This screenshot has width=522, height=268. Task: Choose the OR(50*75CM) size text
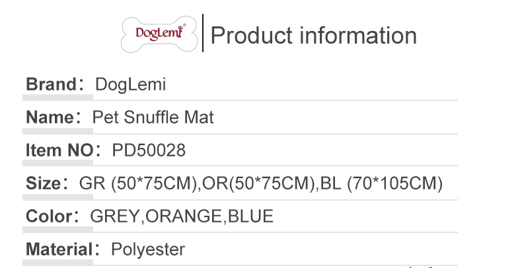tap(258, 184)
